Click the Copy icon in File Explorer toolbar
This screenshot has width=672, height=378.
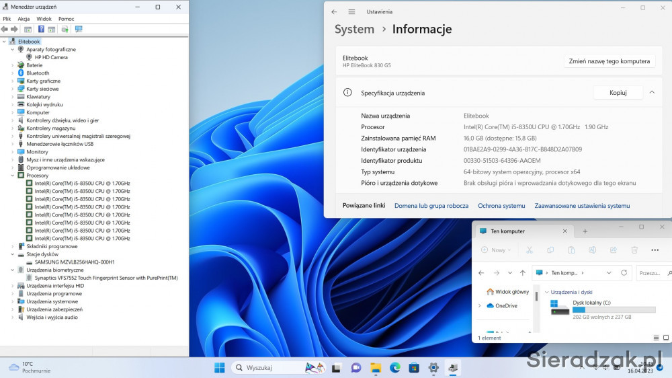(550, 250)
